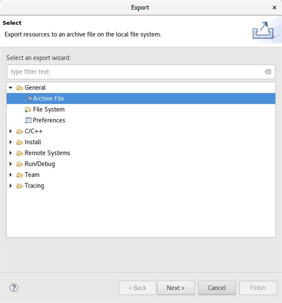Close the Export dialog window

274,8
